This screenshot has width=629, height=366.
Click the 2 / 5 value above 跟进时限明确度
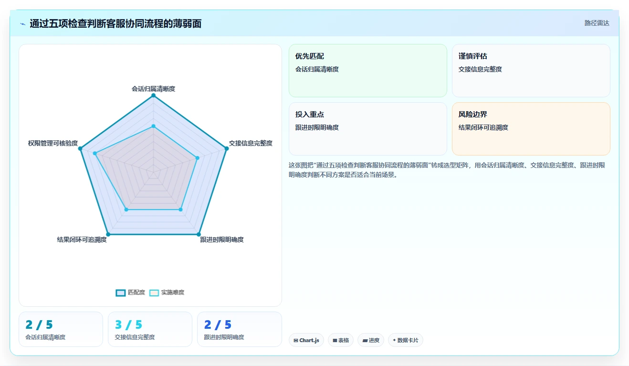[218, 325]
